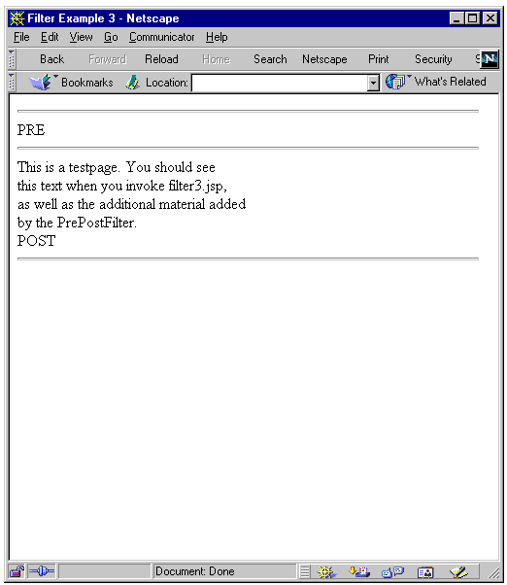507x585 pixels.
Task: Open the What's Related list
Action: (450, 82)
